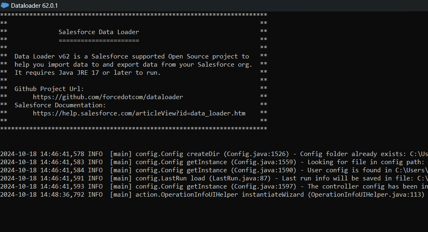This screenshot has width=428, height=232.
Task: Click the Salesforce Data Loader heading text
Action: pyautogui.click(x=98, y=32)
